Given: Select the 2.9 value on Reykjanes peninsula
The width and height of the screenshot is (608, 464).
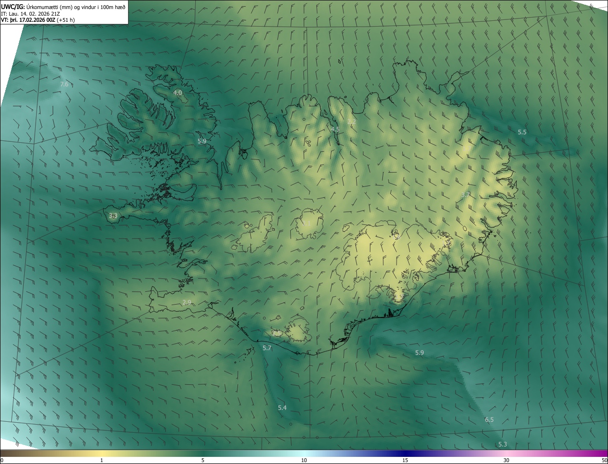Looking at the screenshot, I should click(187, 302).
